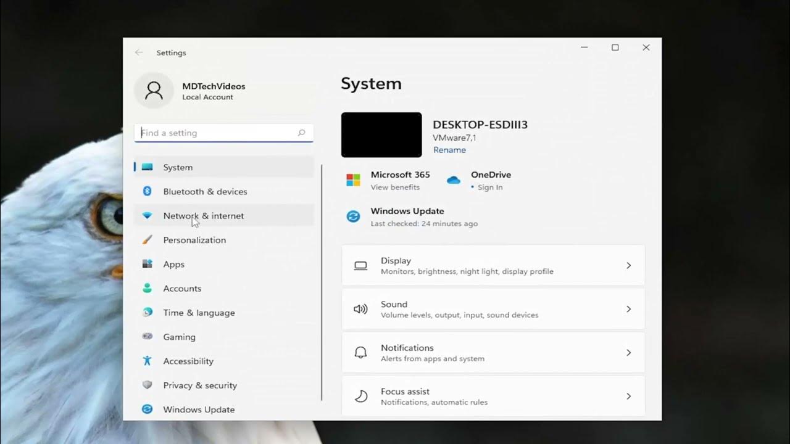This screenshot has height=444, width=790.
Task: Click the Windows Update sidebar icon
Action: (x=147, y=409)
